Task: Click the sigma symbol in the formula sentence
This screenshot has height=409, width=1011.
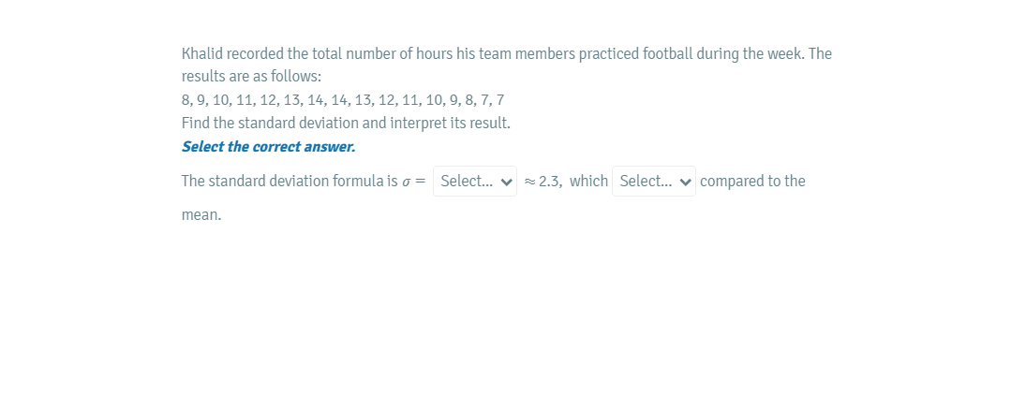Action: pyautogui.click(x=407, y=182)
